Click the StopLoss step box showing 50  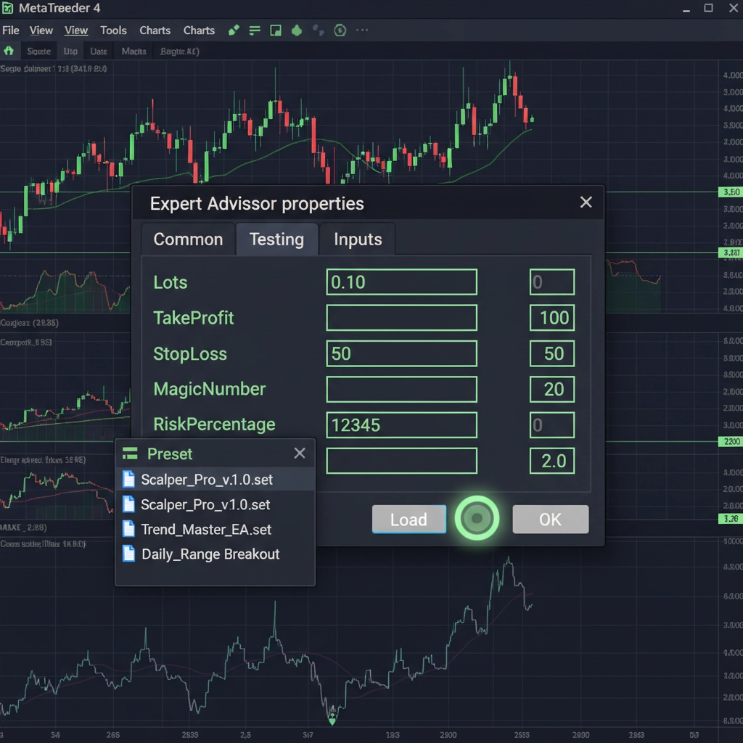[552, 353]
